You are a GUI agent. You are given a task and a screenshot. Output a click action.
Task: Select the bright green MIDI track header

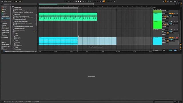pyautogui.click(x=158, y=25)
